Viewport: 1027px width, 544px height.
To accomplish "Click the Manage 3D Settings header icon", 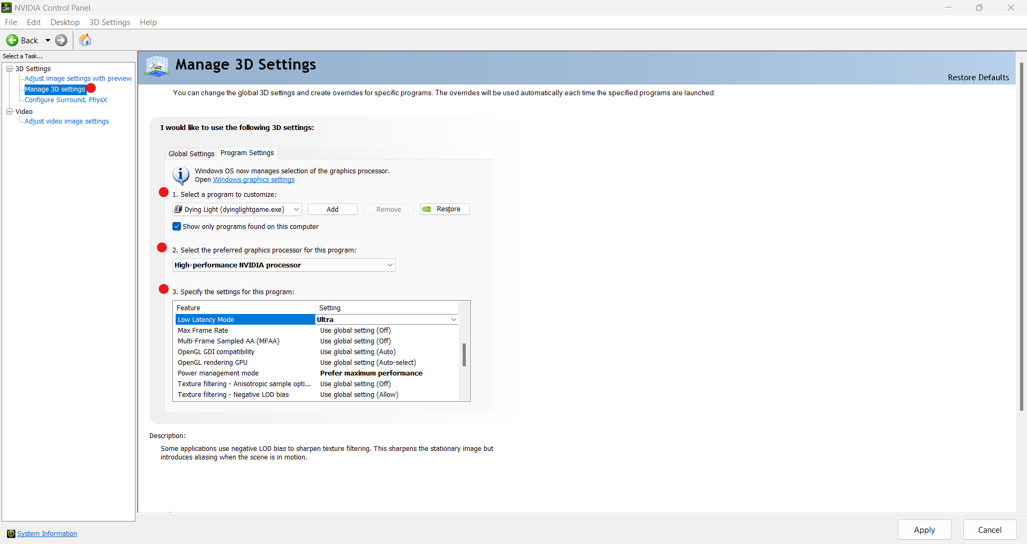I will pos(157,65).
